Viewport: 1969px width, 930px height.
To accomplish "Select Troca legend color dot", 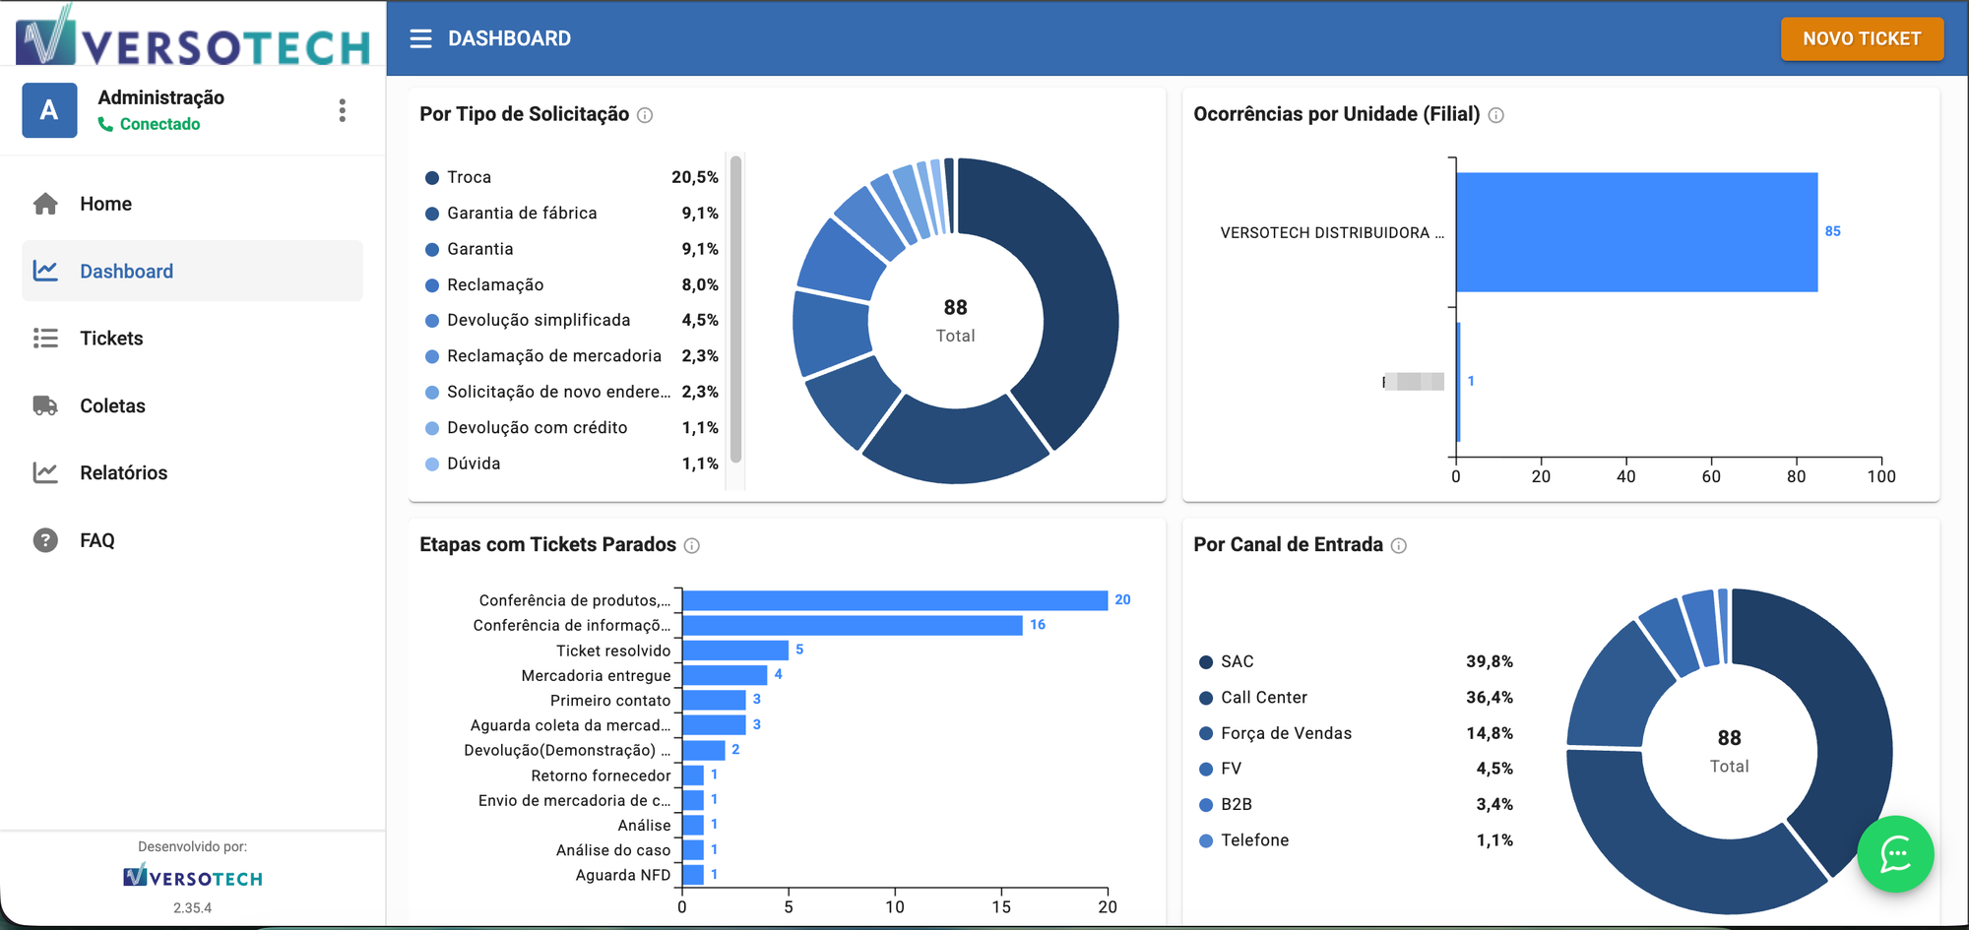I will [432, 178].
